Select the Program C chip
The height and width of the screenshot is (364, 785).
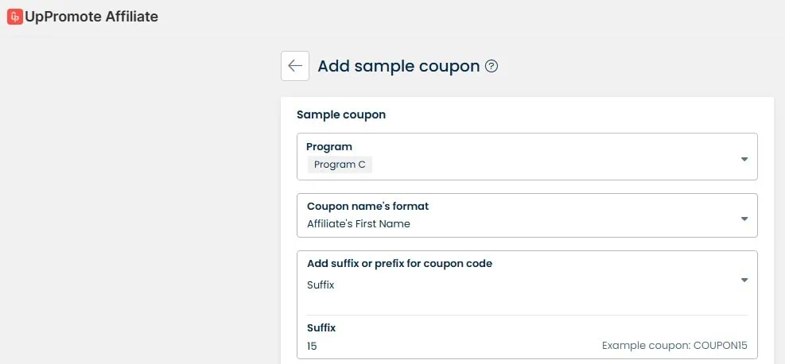[x=340, y=165]
